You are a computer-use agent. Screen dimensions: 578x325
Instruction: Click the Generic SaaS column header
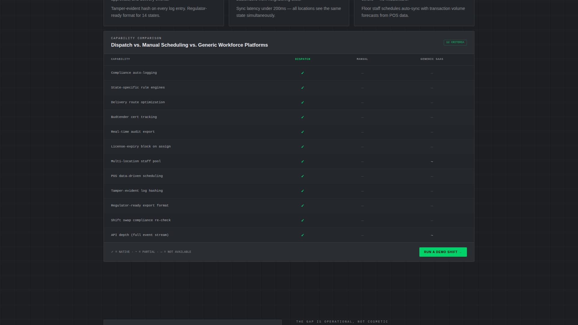pyautogui.click(x=432, y=59)
